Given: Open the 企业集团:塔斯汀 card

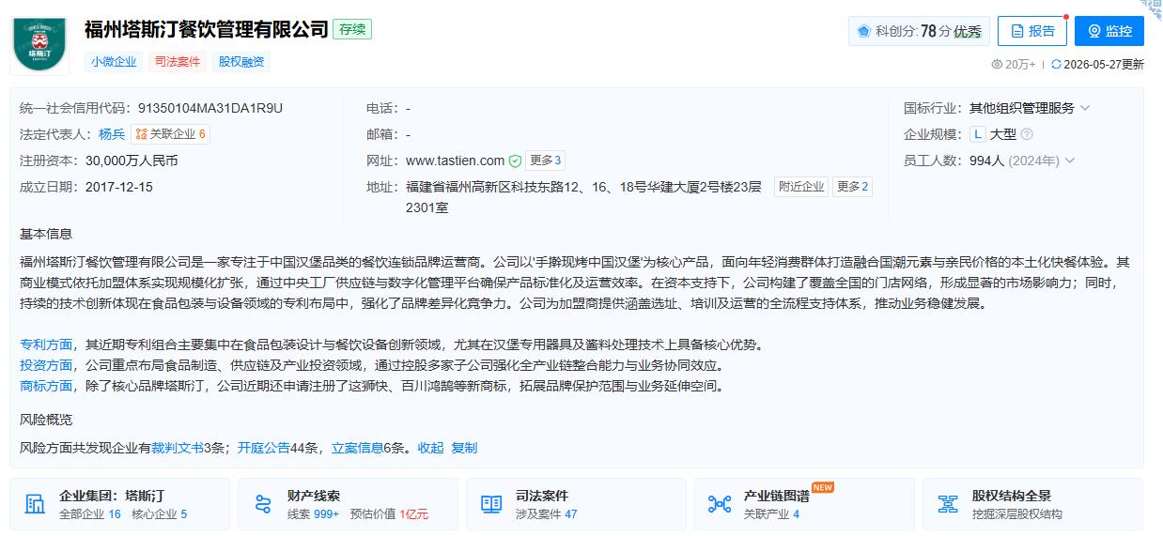Looking at the screenshot, I should pyautogui.click(x=119, y=504).
